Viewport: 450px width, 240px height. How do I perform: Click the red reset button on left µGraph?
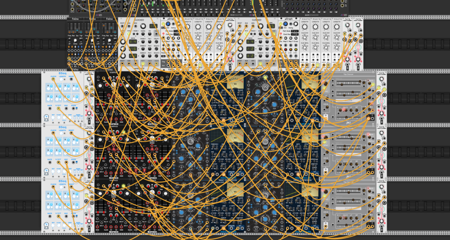[x=163, y=34]
